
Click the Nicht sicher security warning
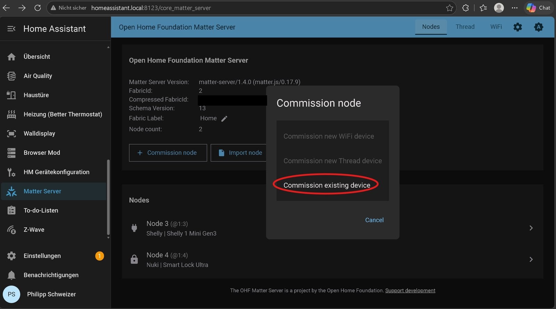pyautogui.click(x=68, y=8)
